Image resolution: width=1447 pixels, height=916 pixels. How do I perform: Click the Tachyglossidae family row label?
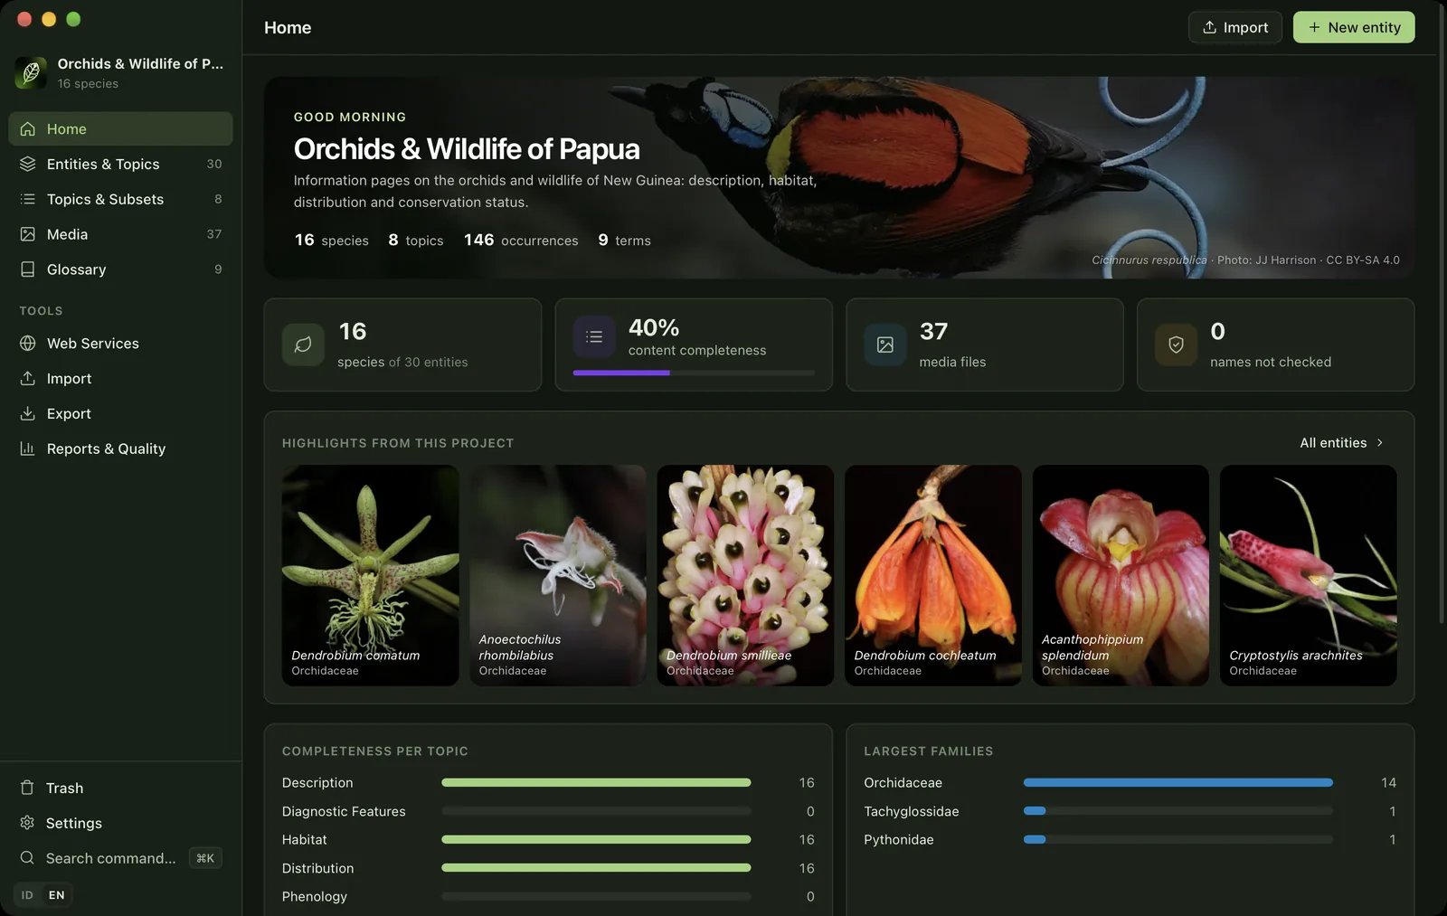pyautogui.click(x=911, y=812)
